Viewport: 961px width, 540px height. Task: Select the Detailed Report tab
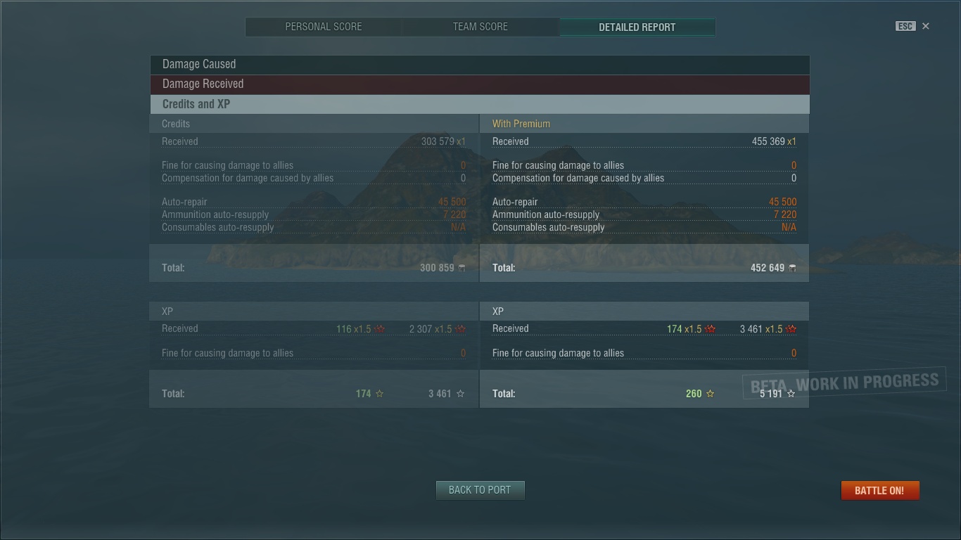point(637,27)
